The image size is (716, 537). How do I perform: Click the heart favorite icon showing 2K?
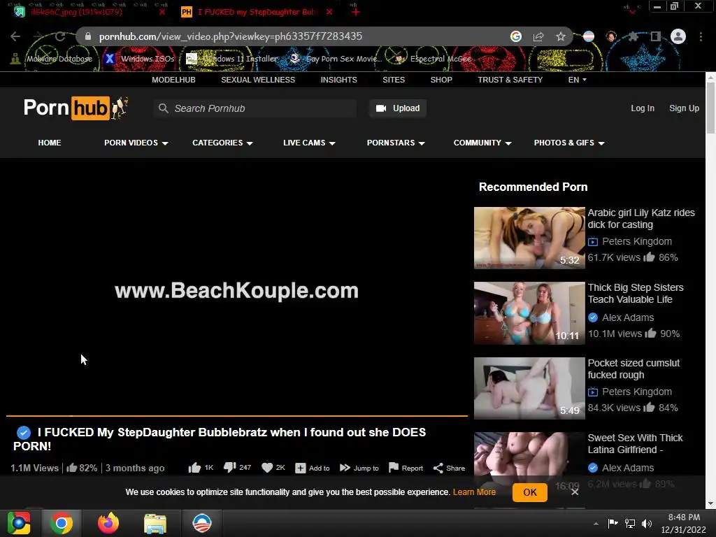tap(267, 468)
